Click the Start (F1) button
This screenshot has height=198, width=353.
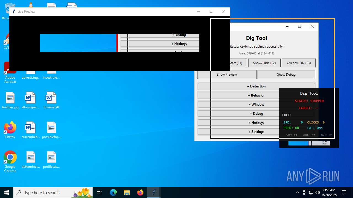point(238,63)
